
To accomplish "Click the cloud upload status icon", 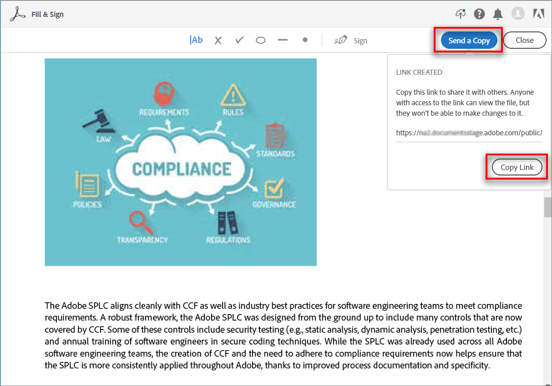I will click(x=461, y=14).
